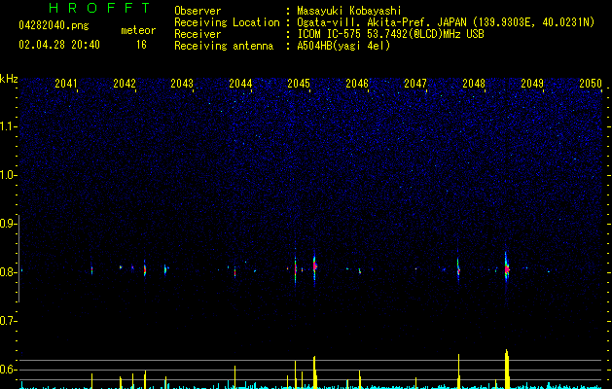Click the tall yellow intensity bar after 2045

(x=314, y=372)
